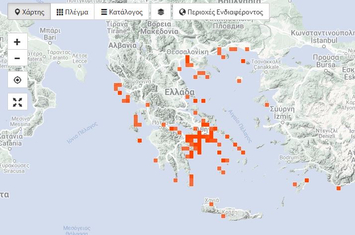355x235 pixels.
Task: Open the Κατάλογος list view
Action: 121,12
